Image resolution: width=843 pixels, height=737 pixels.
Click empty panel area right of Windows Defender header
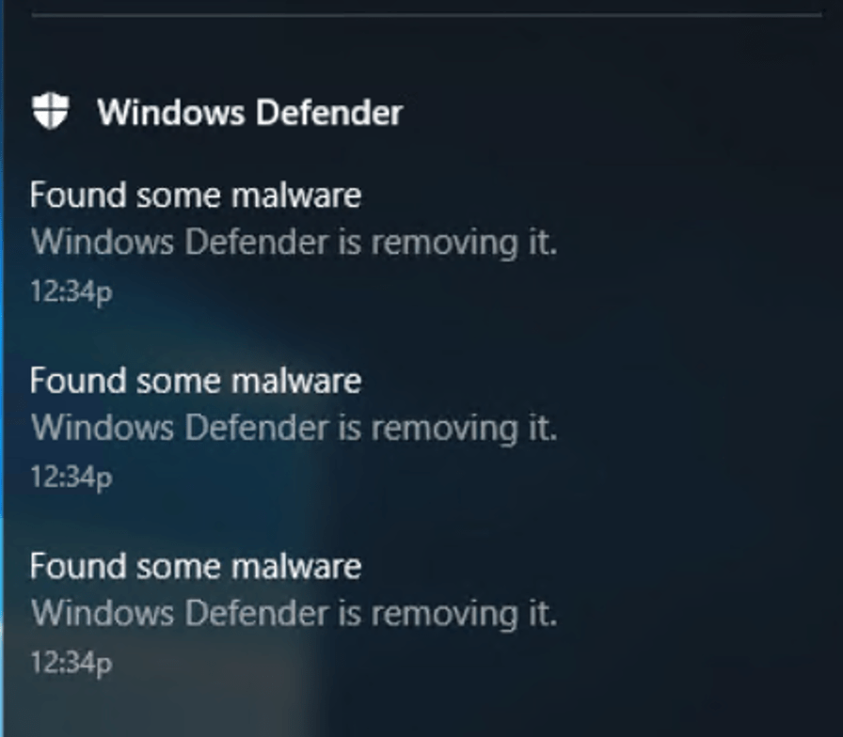click(618, 113)
